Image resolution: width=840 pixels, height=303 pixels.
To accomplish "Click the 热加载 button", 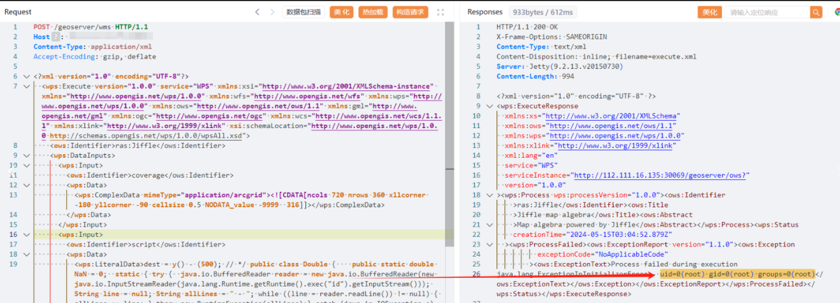I will coord(373,12).
